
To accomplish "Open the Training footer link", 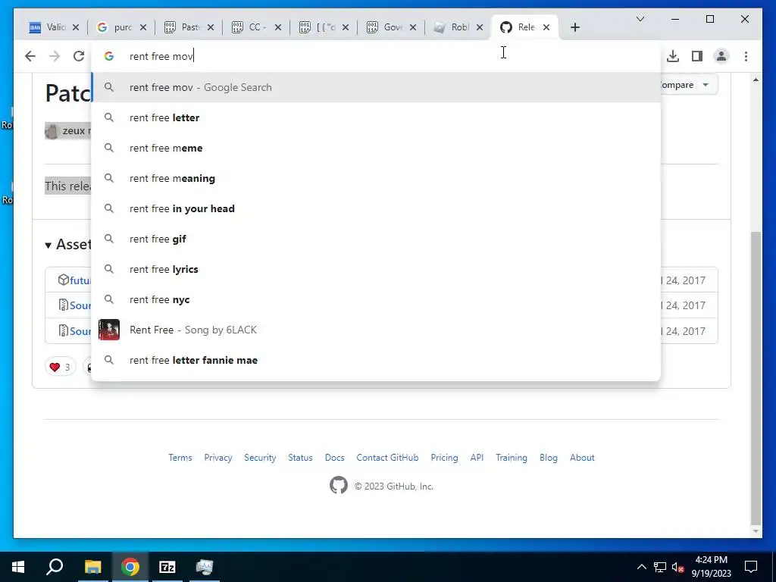I will [512, 458].
